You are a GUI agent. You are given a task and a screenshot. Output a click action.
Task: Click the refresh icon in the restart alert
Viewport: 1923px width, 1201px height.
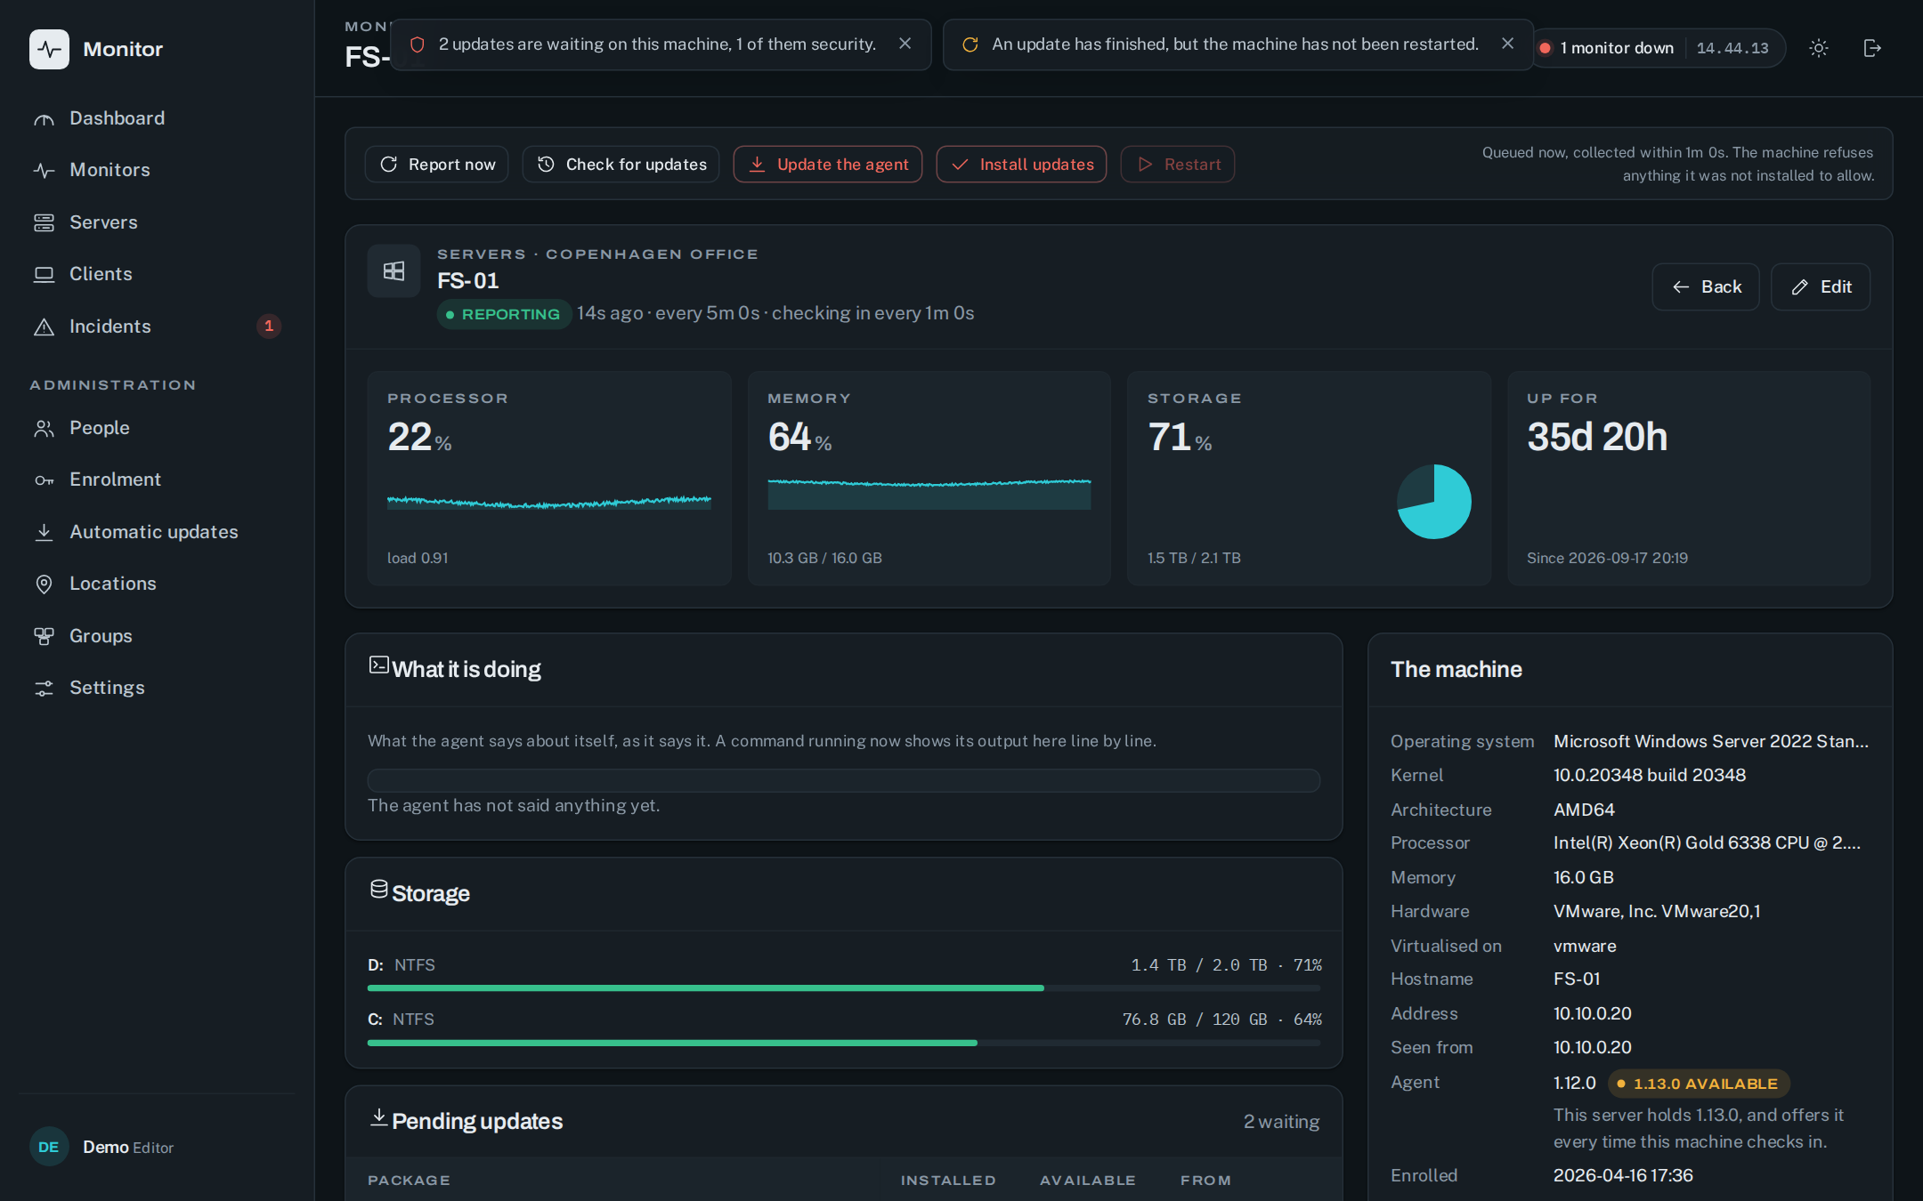[970, 44]
